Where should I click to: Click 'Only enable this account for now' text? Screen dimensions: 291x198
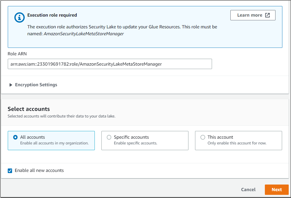click(x=237, y=143)
